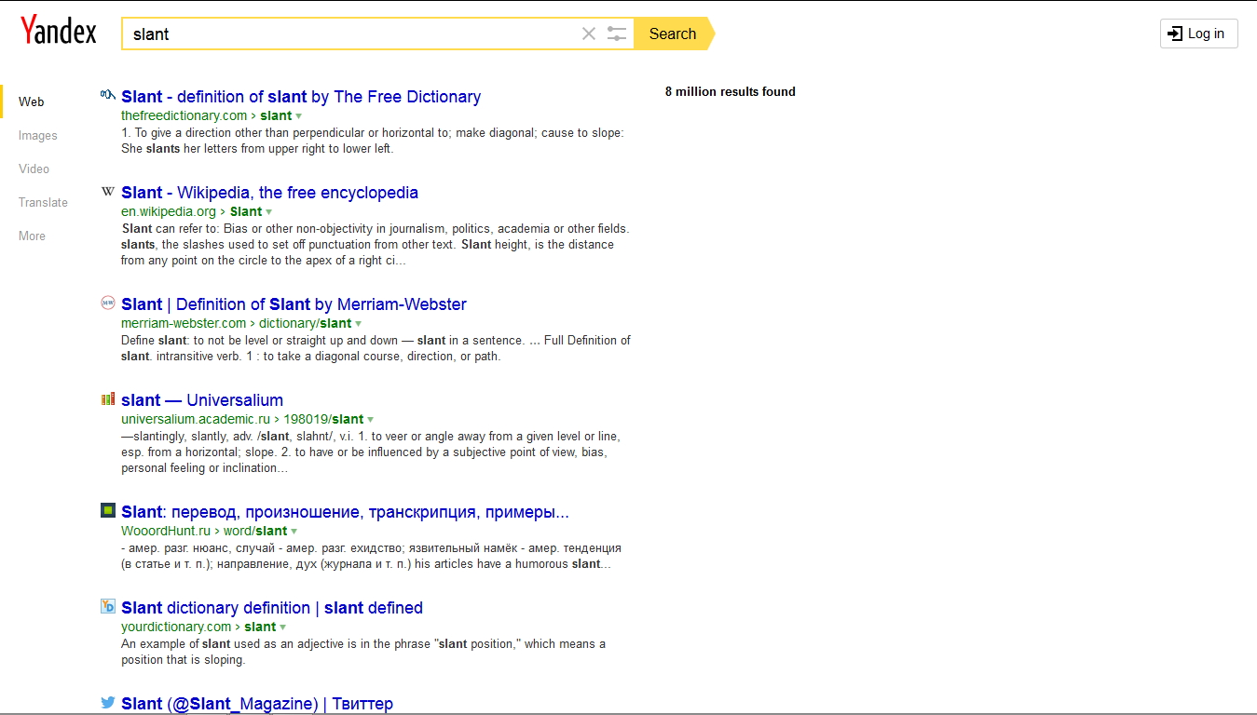Viewport: 1257px width, 715px height.
Task: Switch to Images search tab
Action: coord(38,136)
